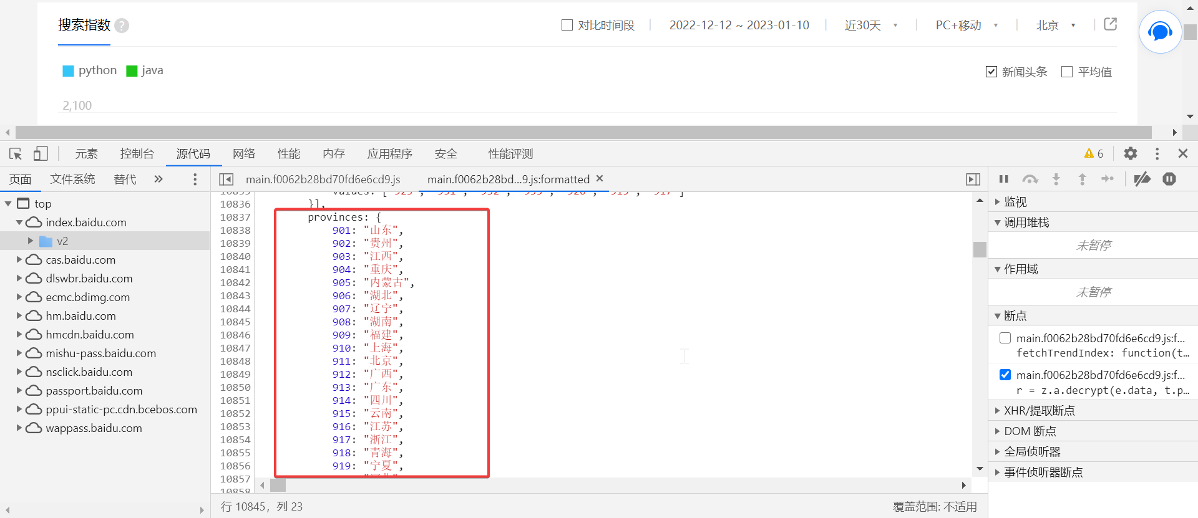Select the main.f0062b28bd70fd6e6cd9.js file tab
This screenshot has width=1198, height=518.
[323, 180]
